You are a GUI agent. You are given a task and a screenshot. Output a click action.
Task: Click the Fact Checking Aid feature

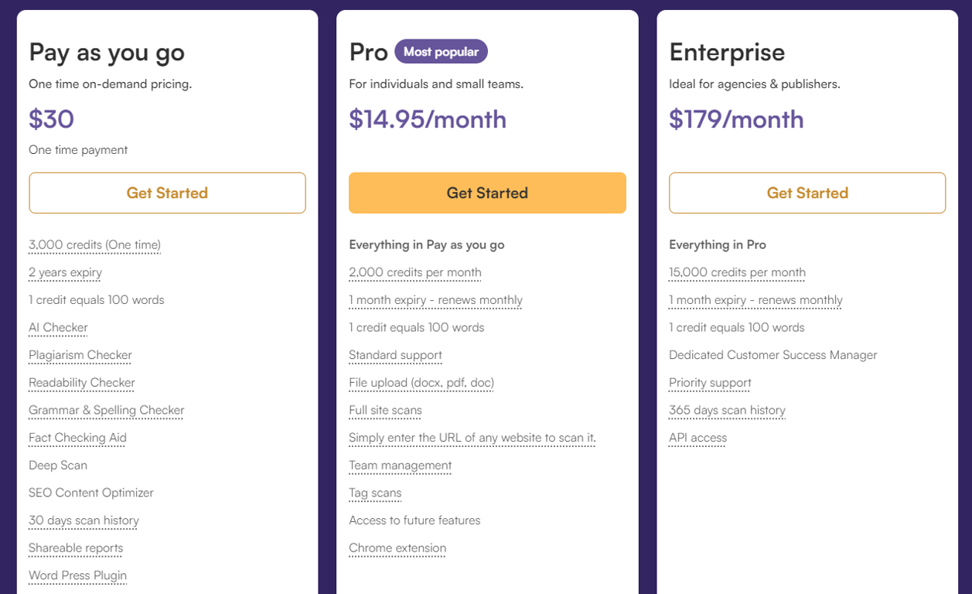click(x=77, y=438)
